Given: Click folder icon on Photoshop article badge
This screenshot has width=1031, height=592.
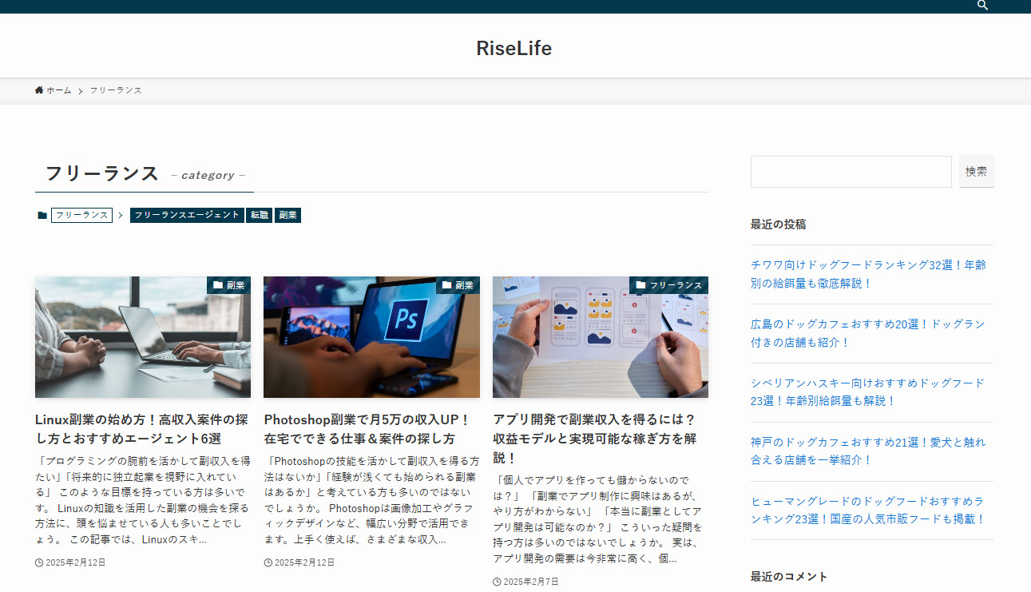Looking at the screenshot, I should 447,285.
